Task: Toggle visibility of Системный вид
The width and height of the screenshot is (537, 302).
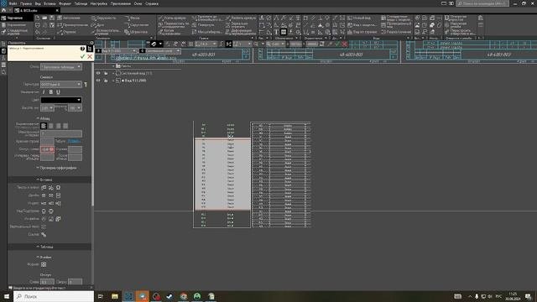Action: [x=98, y=73]
